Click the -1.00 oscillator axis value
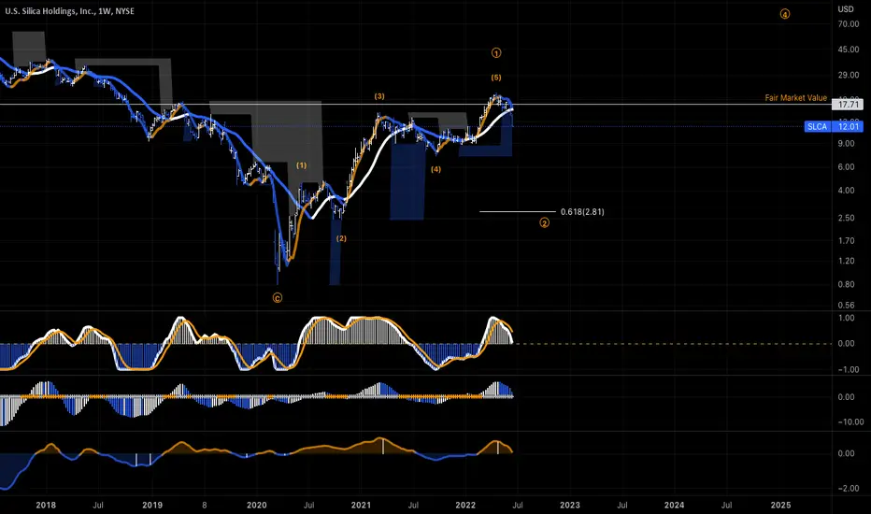Image resolution: width=871 pixels, height=514 pixels. point(848,369)
